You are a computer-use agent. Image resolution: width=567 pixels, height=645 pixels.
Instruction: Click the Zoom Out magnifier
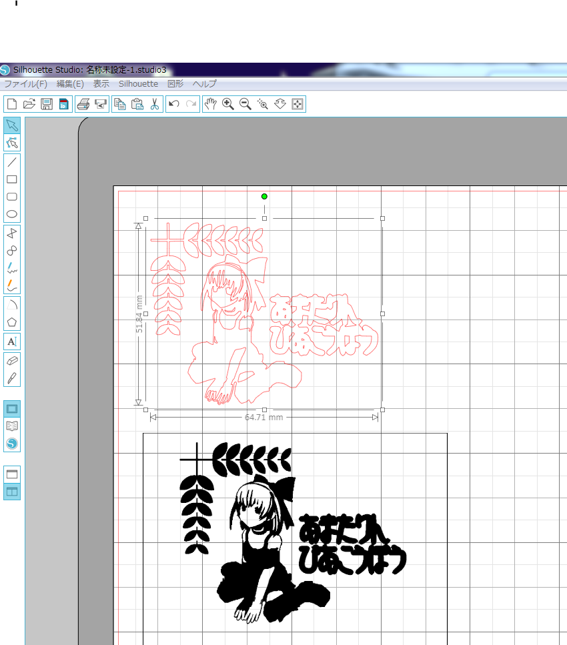[x=245, y=104]
